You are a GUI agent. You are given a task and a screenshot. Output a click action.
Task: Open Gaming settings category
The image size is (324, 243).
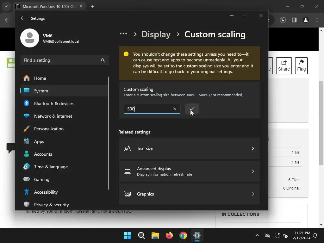64,179
